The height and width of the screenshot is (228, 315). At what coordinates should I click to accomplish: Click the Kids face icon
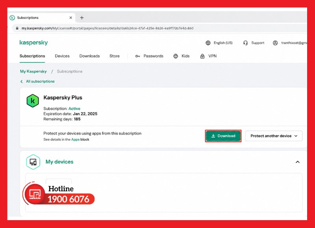(x=176, y=56)
